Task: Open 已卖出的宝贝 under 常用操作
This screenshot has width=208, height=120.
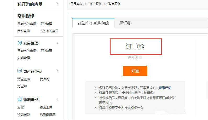Action: tap(27, 24)
